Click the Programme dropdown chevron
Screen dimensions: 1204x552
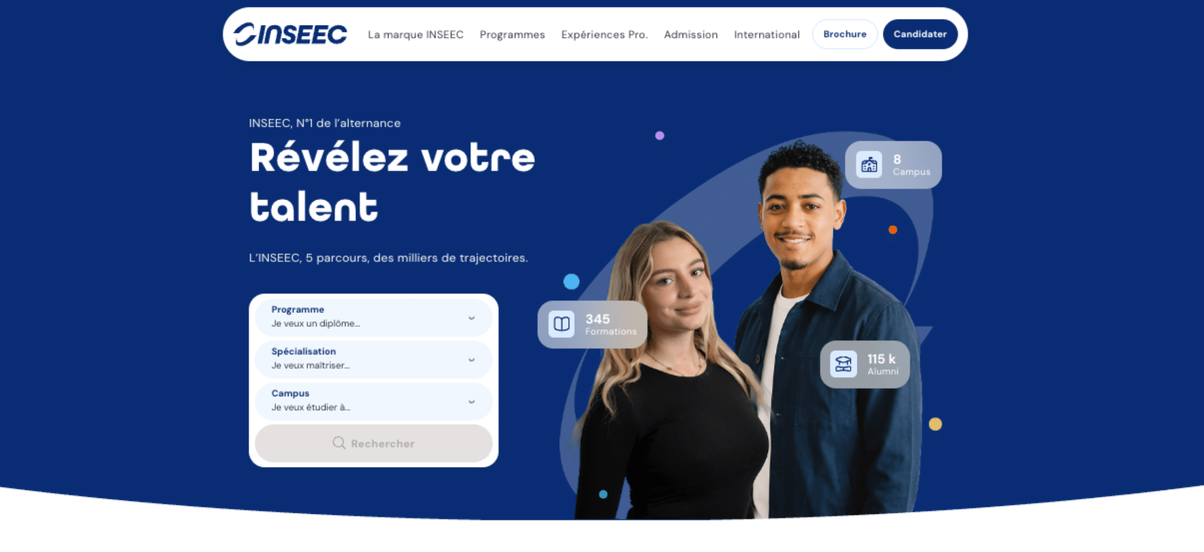click(471, 318)
